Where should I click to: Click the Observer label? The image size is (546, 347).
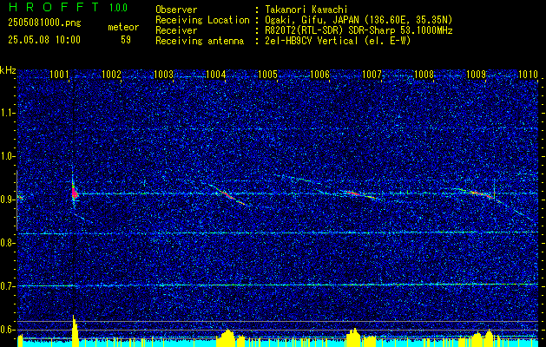pyautogui.click(x=176, y=10)
